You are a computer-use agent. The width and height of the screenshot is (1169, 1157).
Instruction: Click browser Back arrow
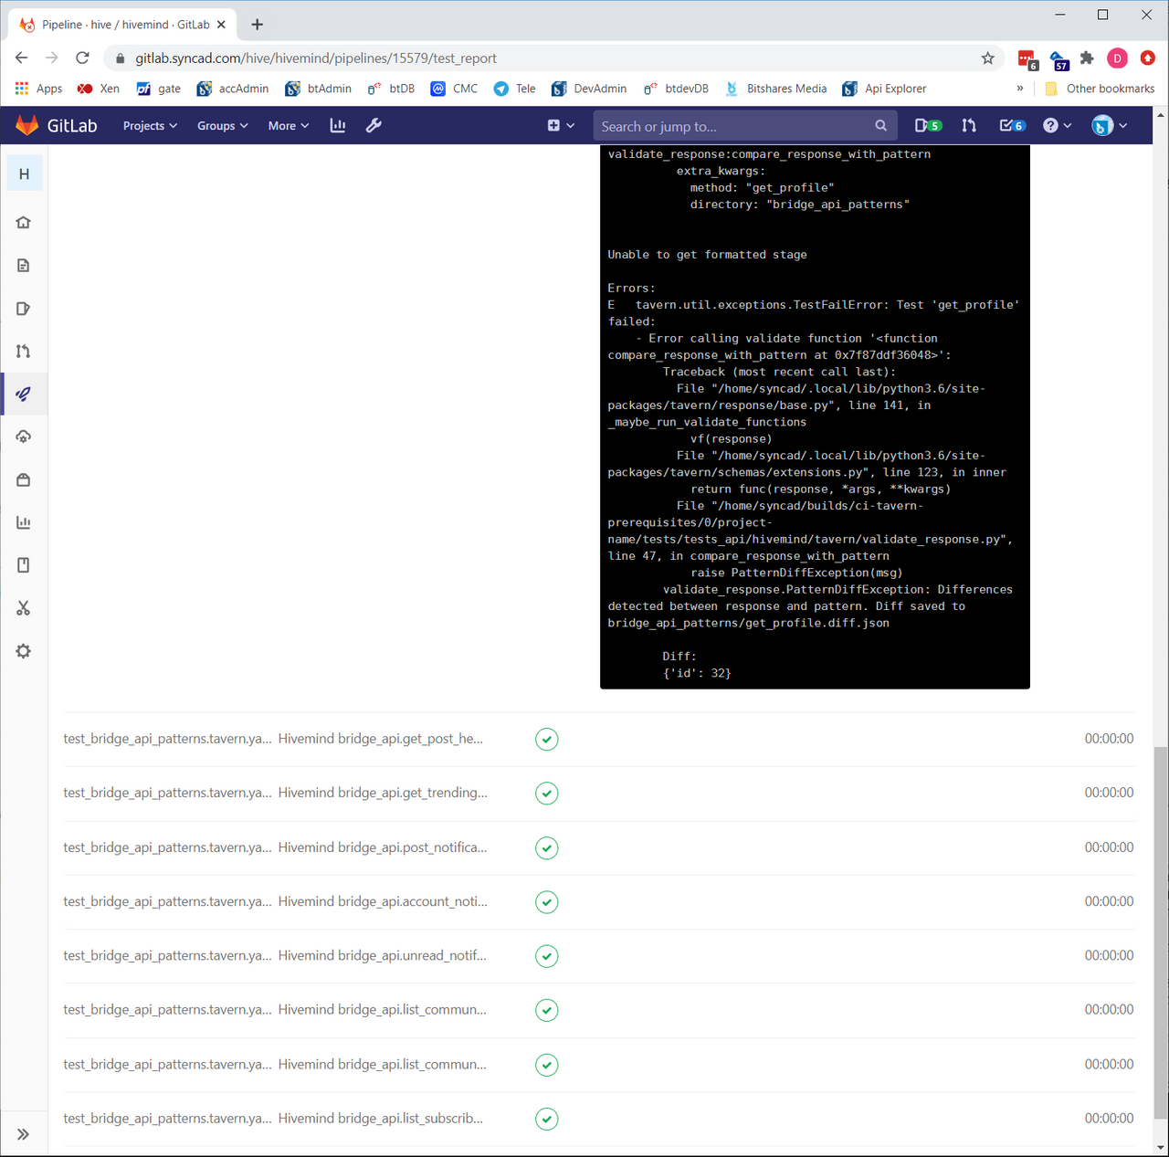22,58
